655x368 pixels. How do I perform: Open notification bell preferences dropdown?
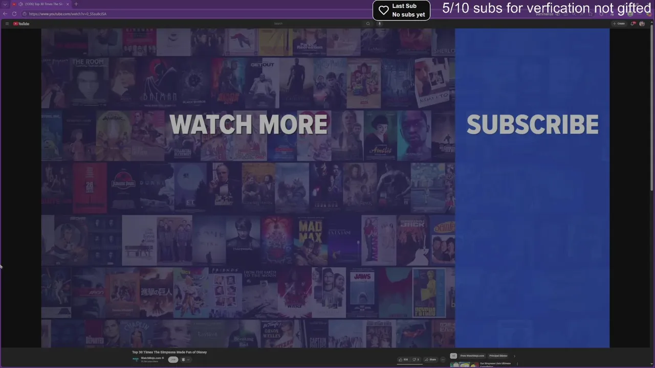[x=185, y=359]
